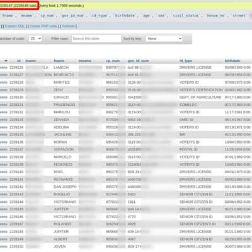Select the fname cell ALBERT

pos(60,239)
